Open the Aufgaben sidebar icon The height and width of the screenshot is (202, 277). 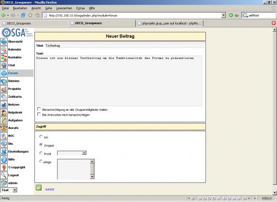(4, 120)
